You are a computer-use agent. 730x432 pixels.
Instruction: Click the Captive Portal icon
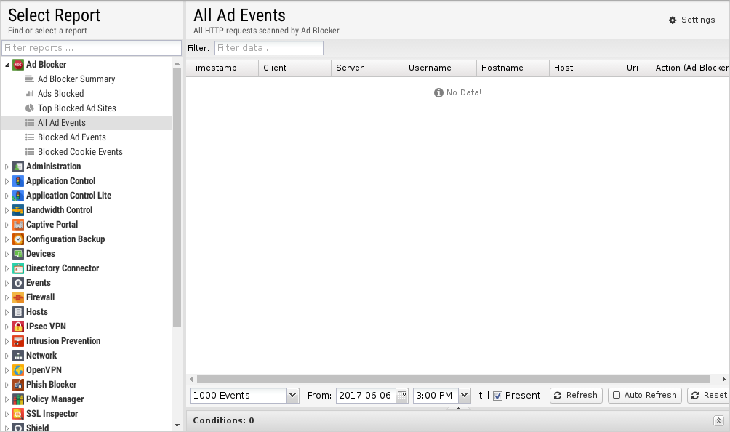pyautogui.click(x=18, y=225)
